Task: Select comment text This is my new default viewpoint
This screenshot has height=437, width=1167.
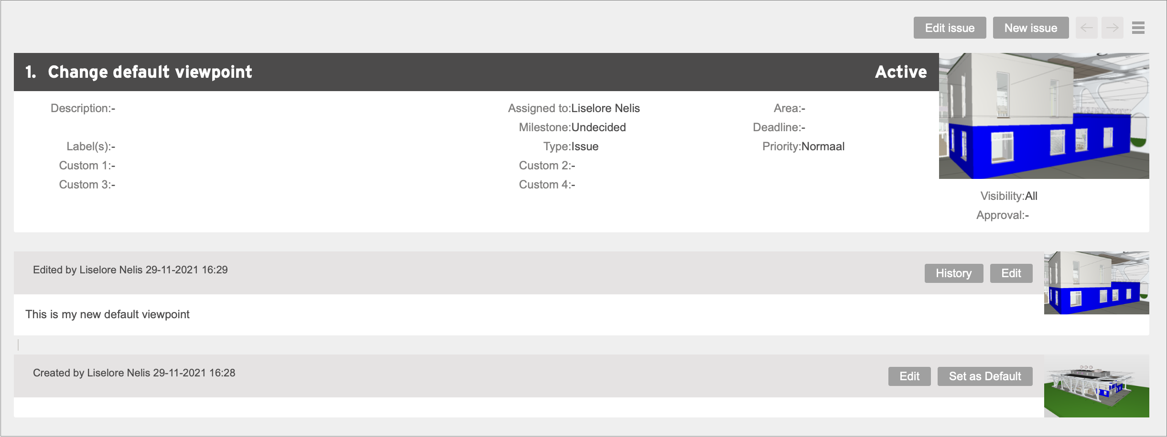Action: (x=108, y=314)
